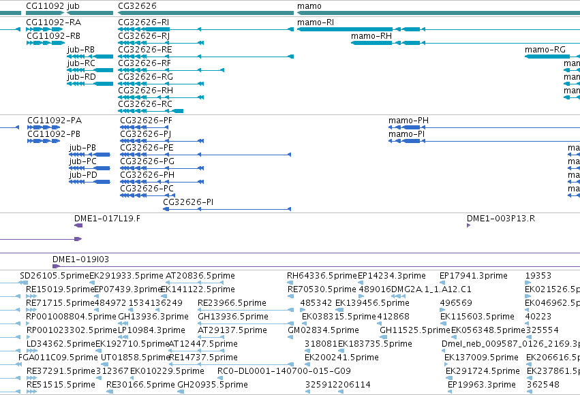Select EST AT20836.5prime

200,276
